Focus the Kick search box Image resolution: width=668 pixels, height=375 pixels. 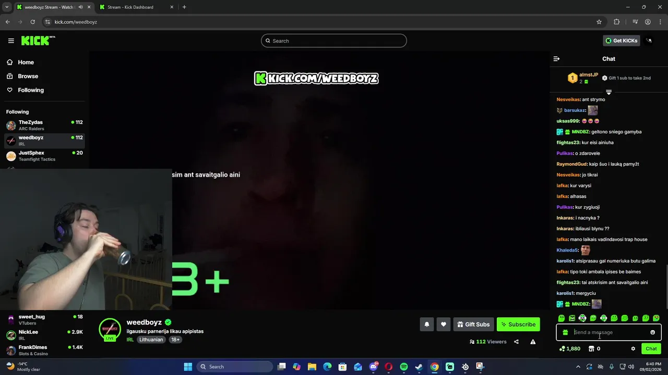tap(334, 41)
